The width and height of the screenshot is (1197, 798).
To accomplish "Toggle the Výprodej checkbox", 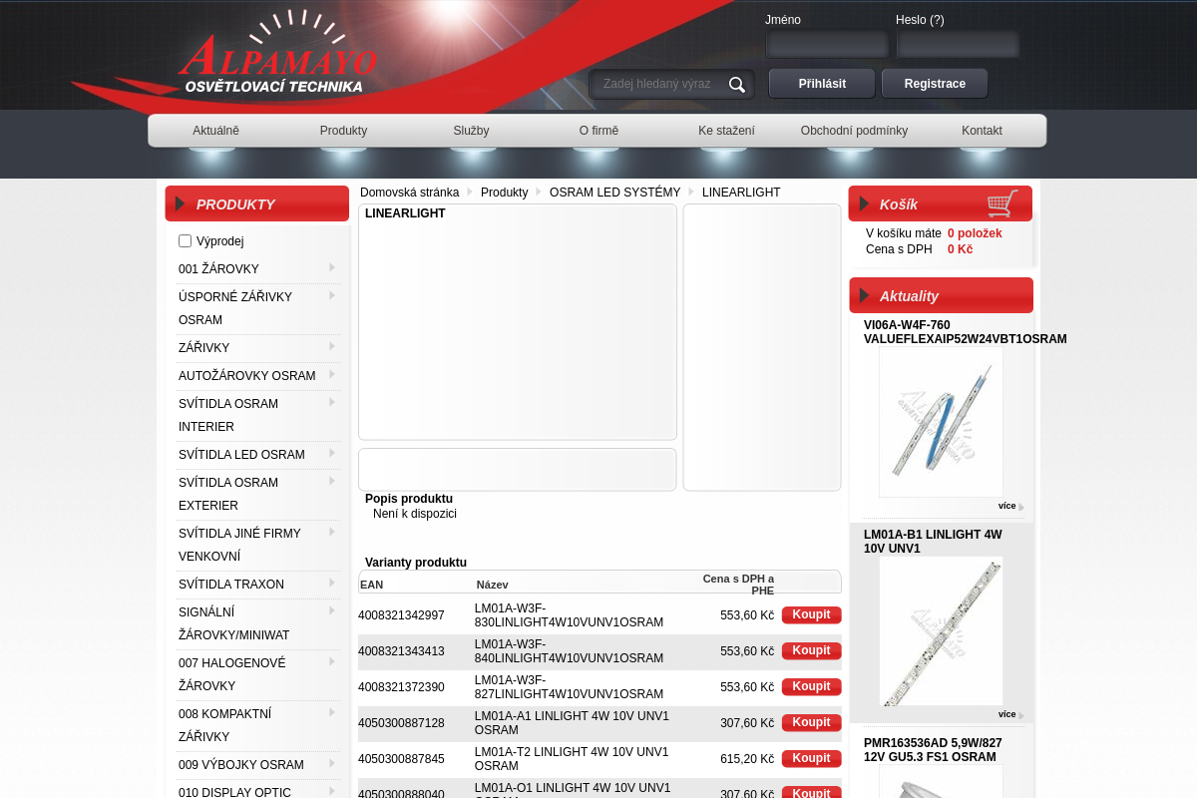I will [x=185, y=240].
